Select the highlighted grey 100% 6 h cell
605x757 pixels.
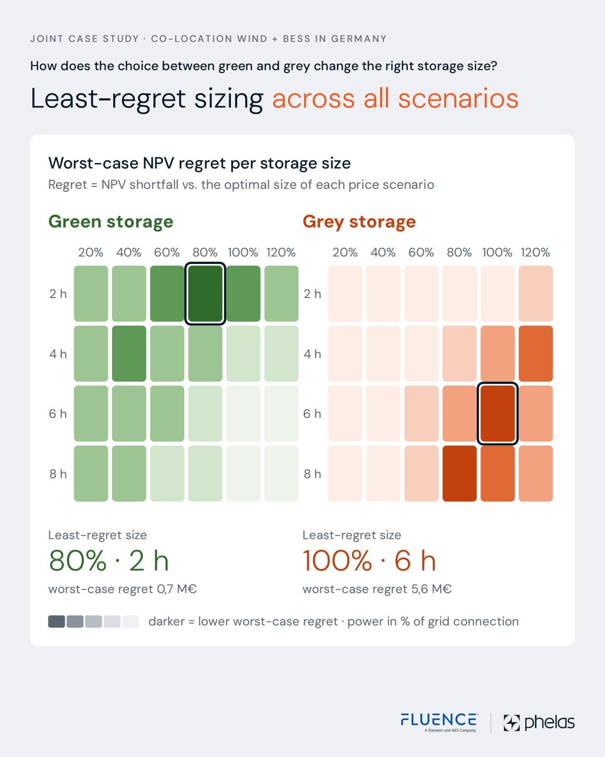click(498, 413)
